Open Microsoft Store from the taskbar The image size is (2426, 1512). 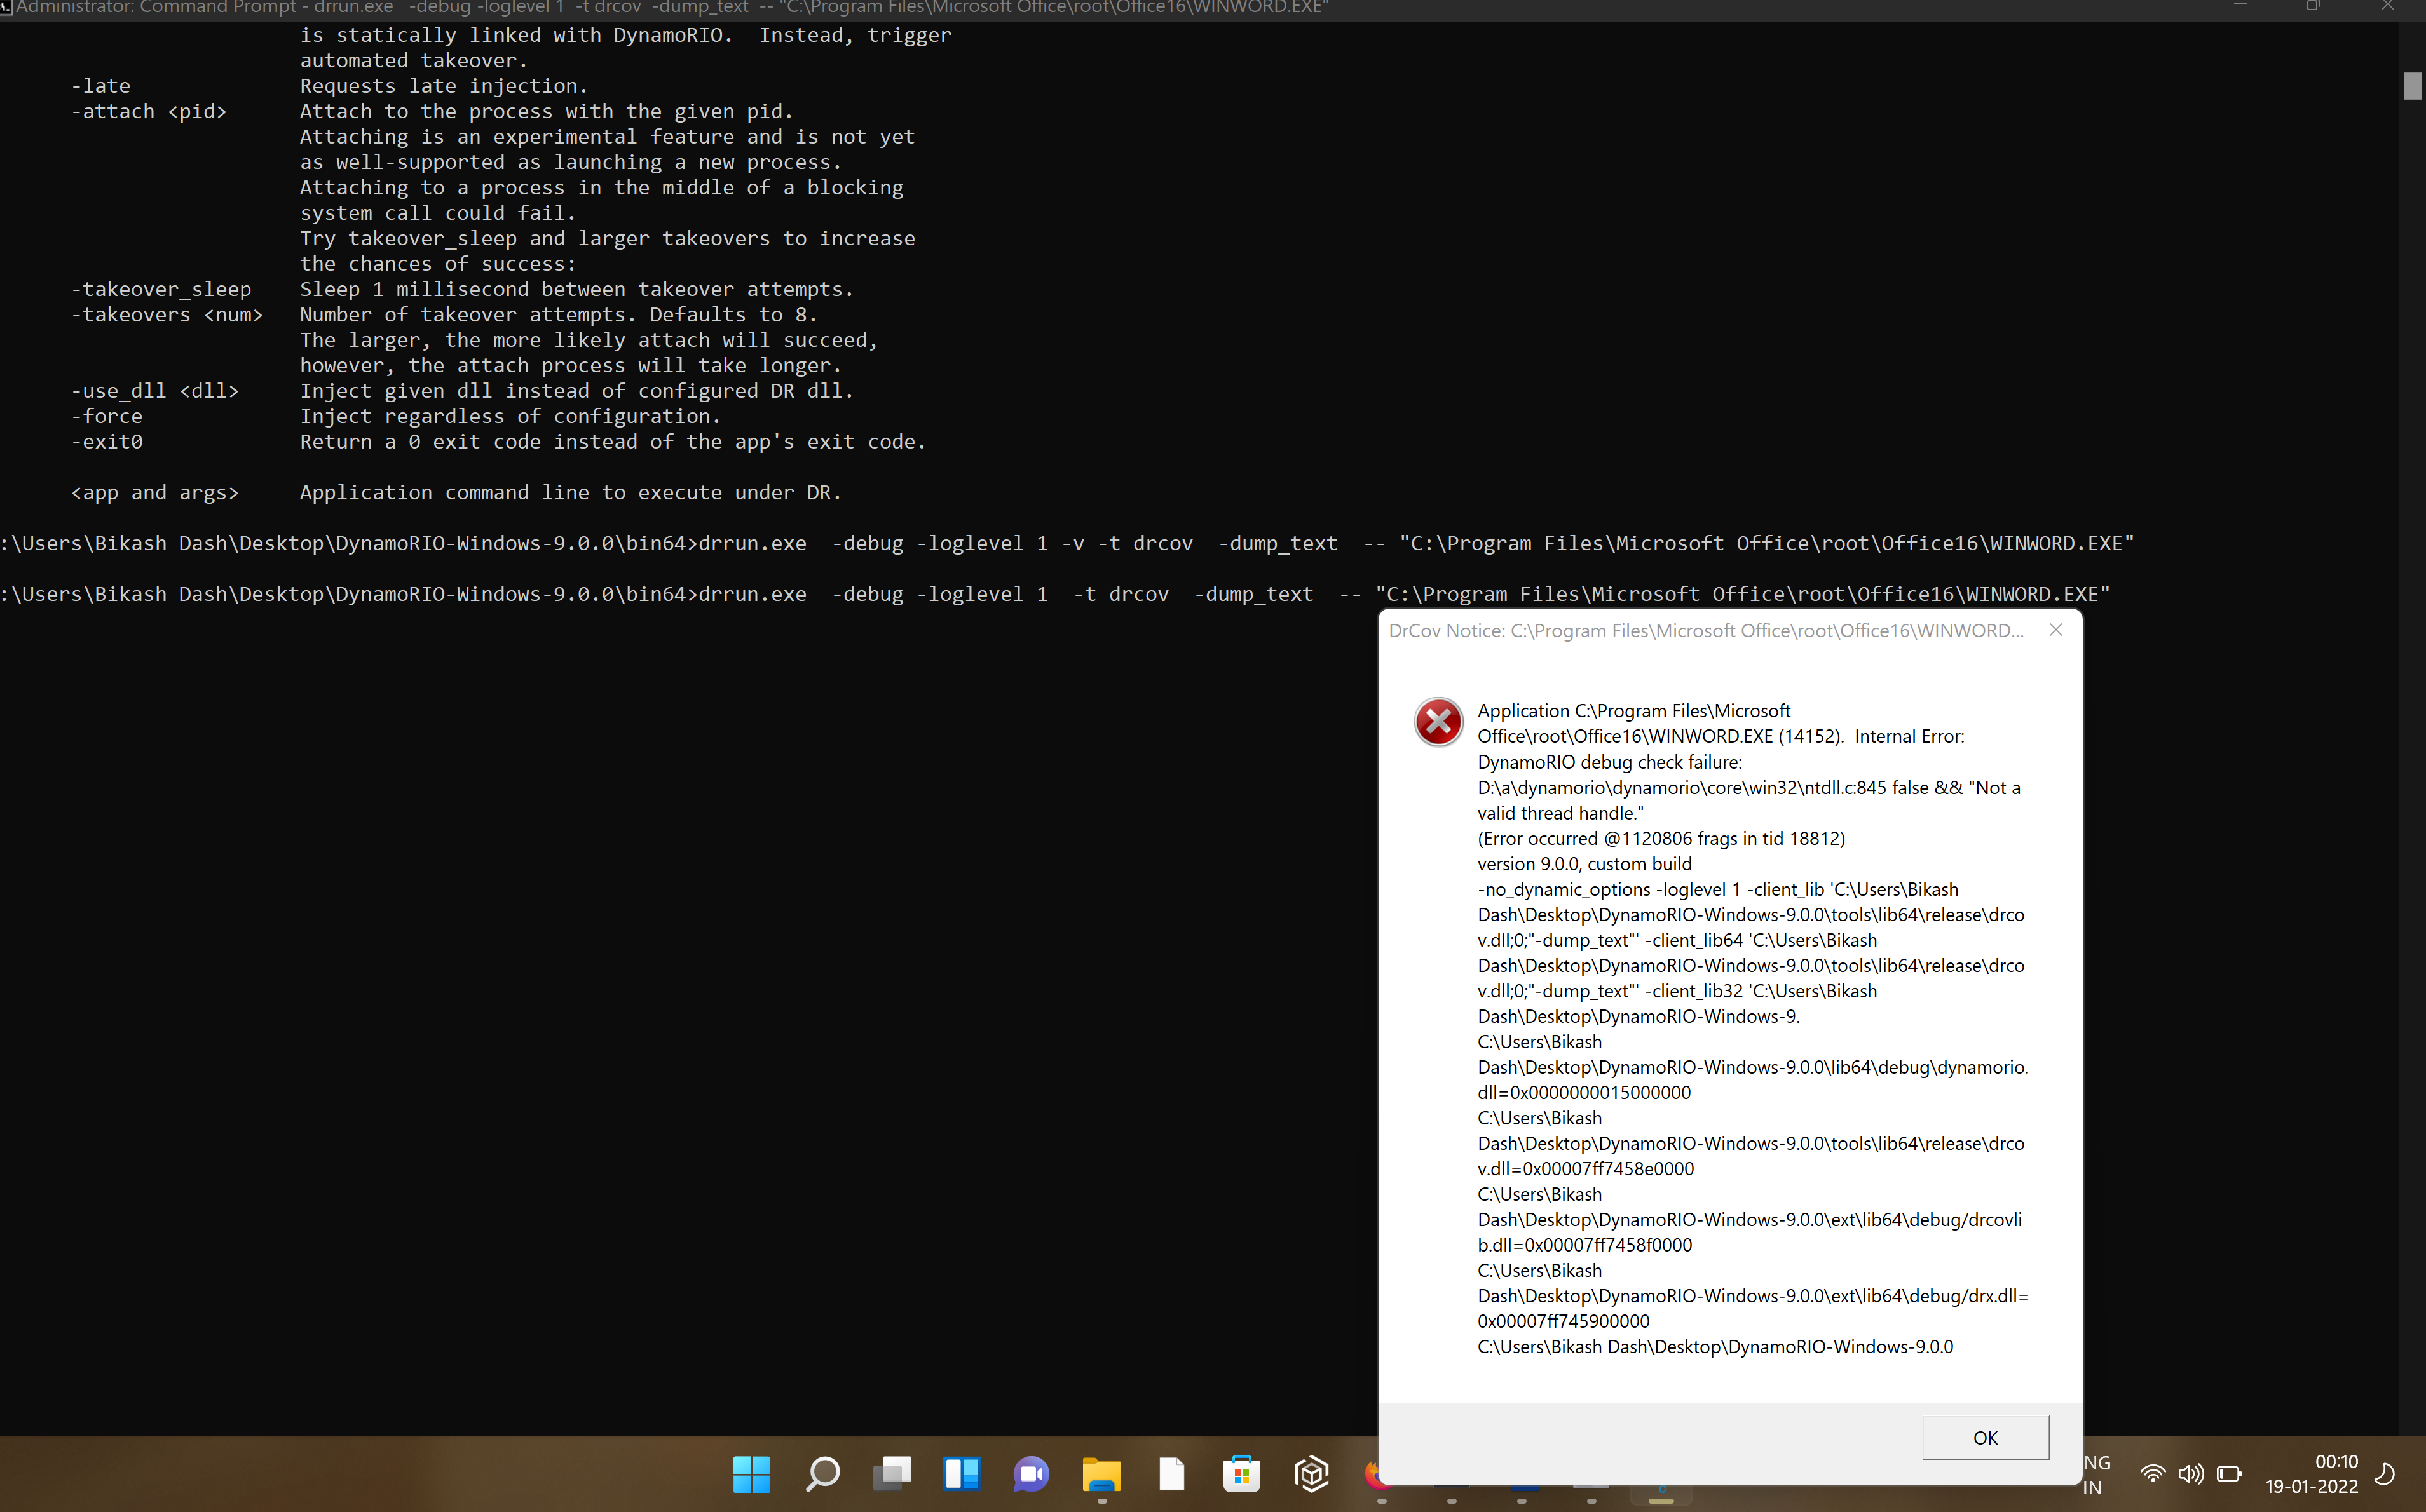pos(1241,1474)
